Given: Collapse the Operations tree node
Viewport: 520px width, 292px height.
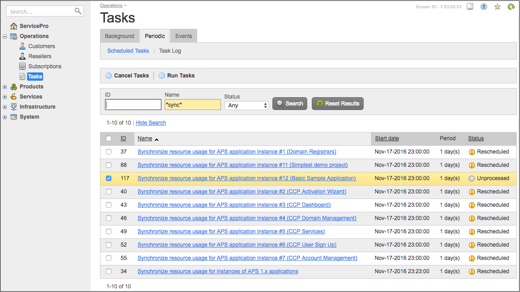Looking at the screenshot, I should [x=5, y=36].
